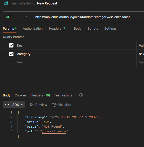The height and width of the screenshot is (147, 144).
Task: Go to test collection breadcrumb
Action: (x=22, y=3)
